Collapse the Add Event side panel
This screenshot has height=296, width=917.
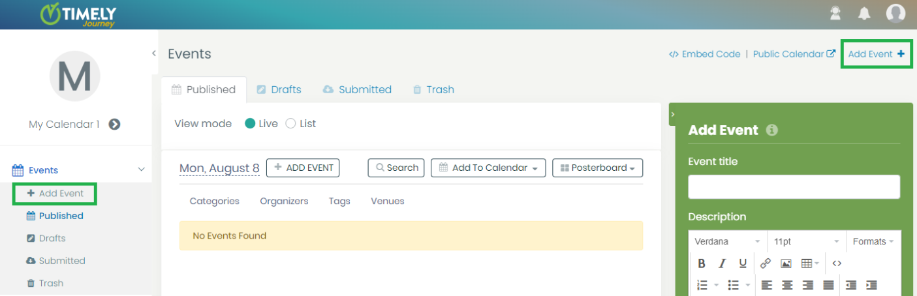pyautogui.click(x=673, y=114)
